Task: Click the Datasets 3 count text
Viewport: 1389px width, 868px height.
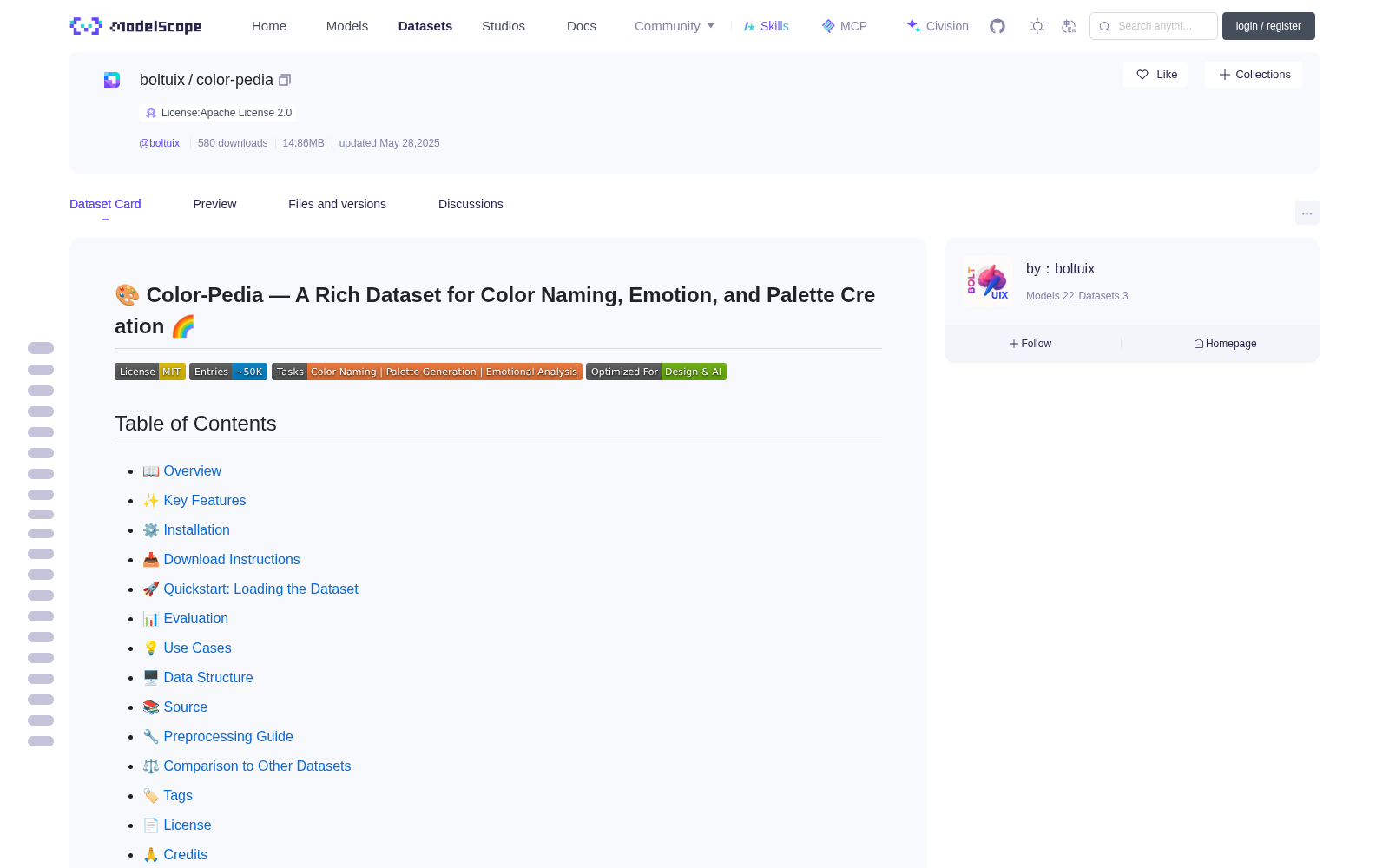Action: (x=1103, y=296)
